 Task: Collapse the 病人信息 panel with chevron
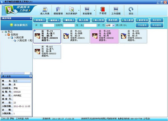[x=31, y=76]
